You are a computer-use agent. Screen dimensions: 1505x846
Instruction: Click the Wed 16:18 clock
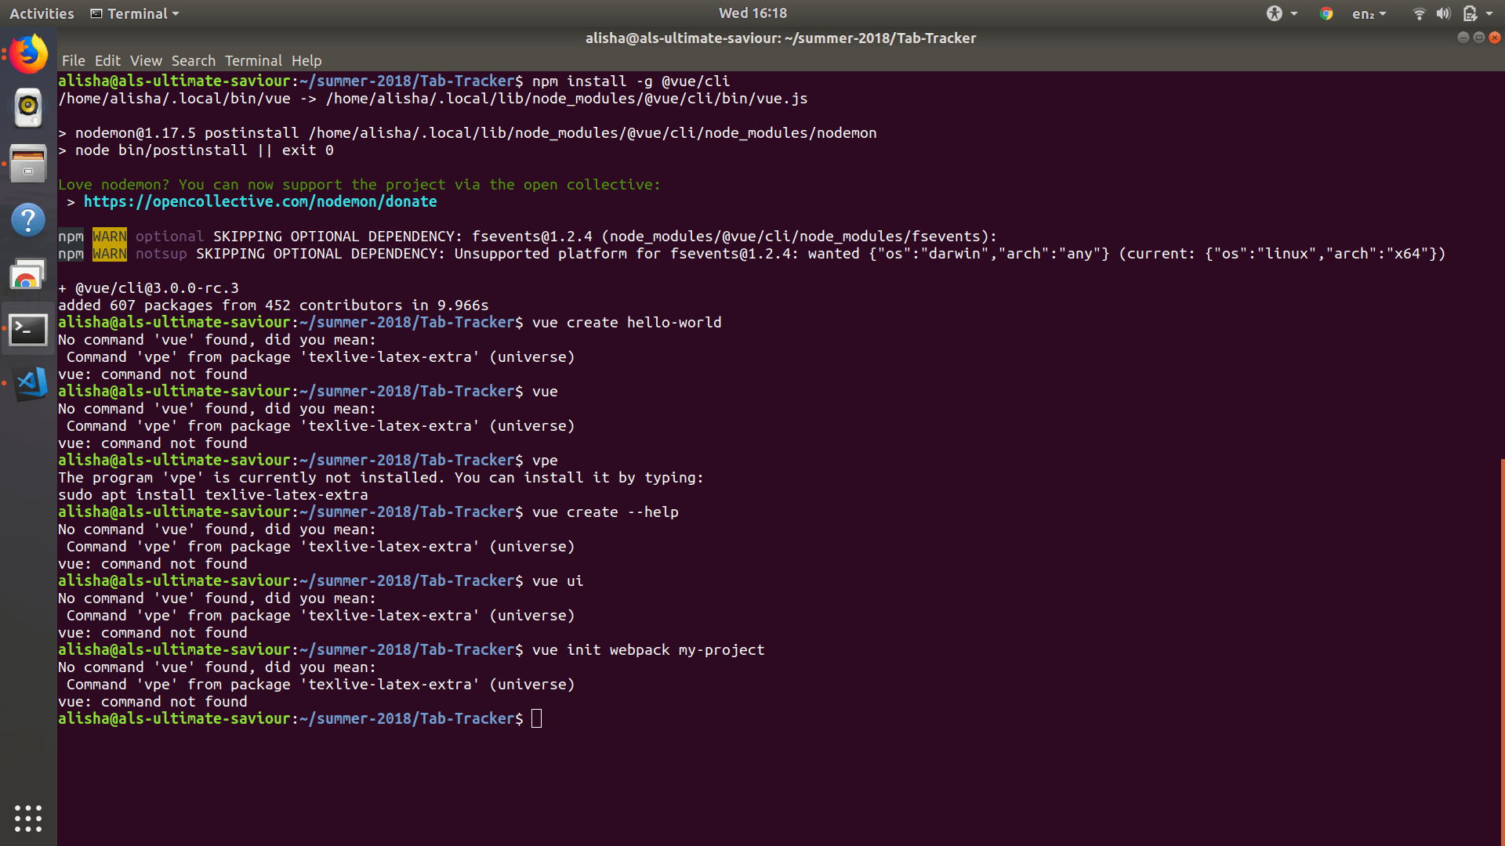coord(752,13)
